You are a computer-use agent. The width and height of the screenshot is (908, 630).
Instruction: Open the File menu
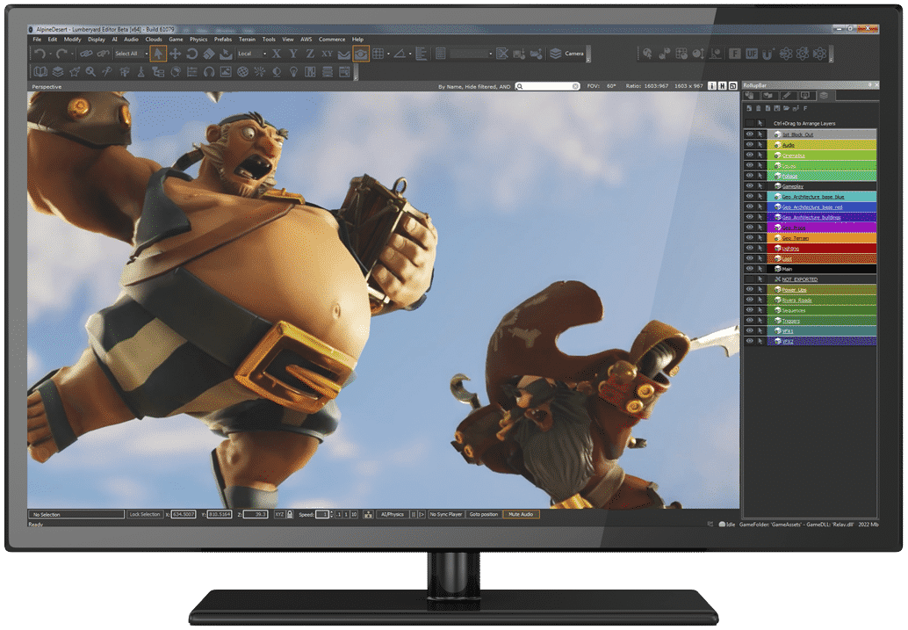(37, 40)
